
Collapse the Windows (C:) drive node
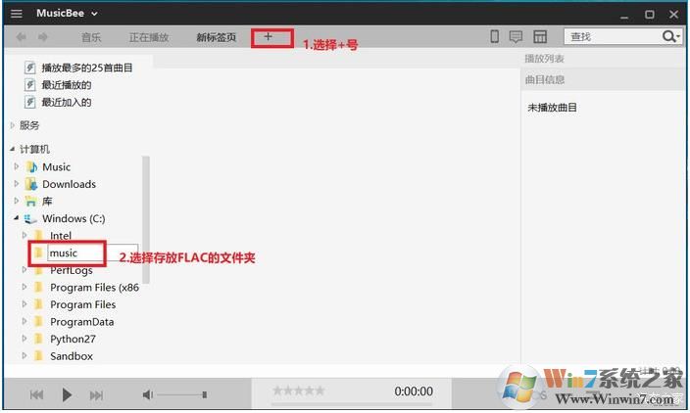tap(15, 218)
